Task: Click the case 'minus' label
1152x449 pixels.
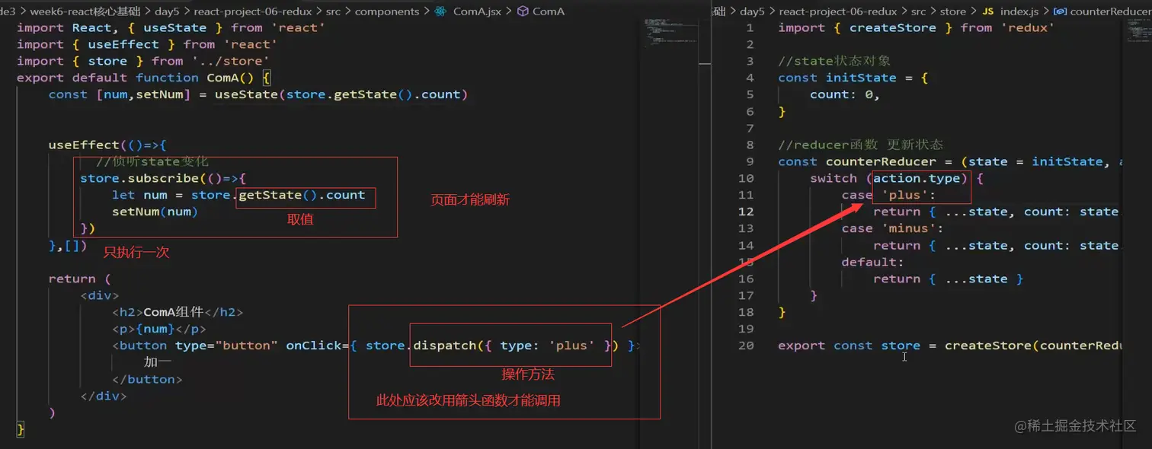Action: pos(893,228)
